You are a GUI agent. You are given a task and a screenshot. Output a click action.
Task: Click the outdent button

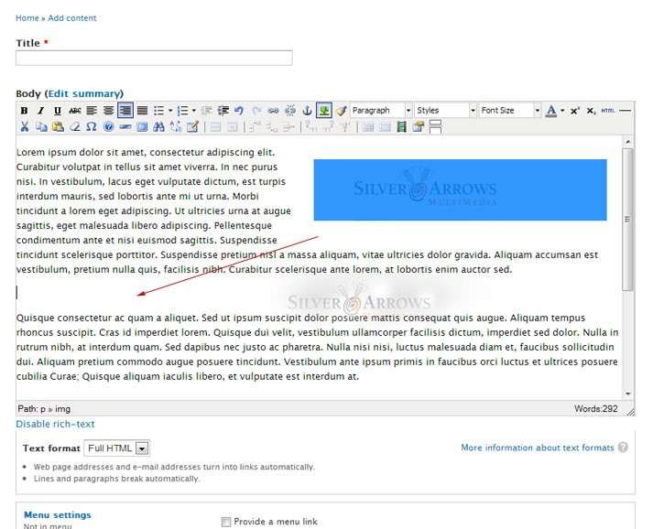(x=207, y=111)
